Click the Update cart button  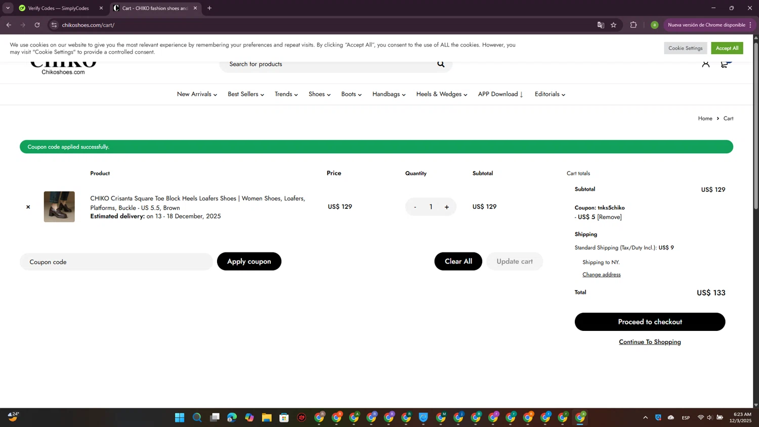click(x=515, y=261)
